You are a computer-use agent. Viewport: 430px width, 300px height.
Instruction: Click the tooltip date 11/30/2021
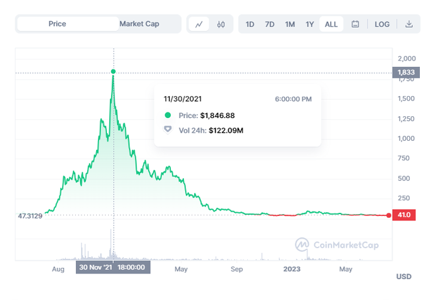[183, 99]
